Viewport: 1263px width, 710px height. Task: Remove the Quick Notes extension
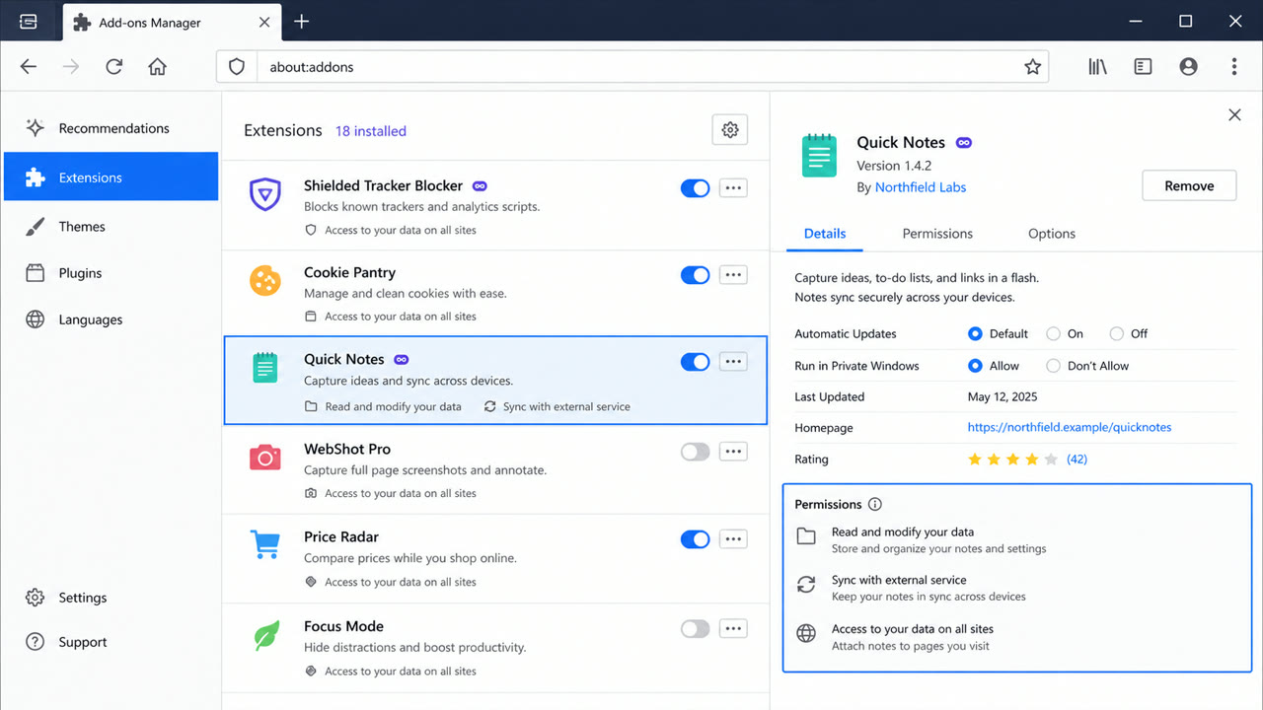pos(1189,185)
